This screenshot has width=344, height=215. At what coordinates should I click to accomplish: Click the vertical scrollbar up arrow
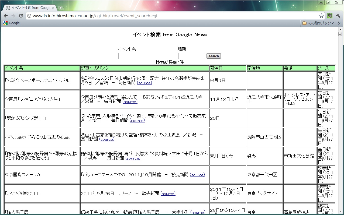pos(340,34)
